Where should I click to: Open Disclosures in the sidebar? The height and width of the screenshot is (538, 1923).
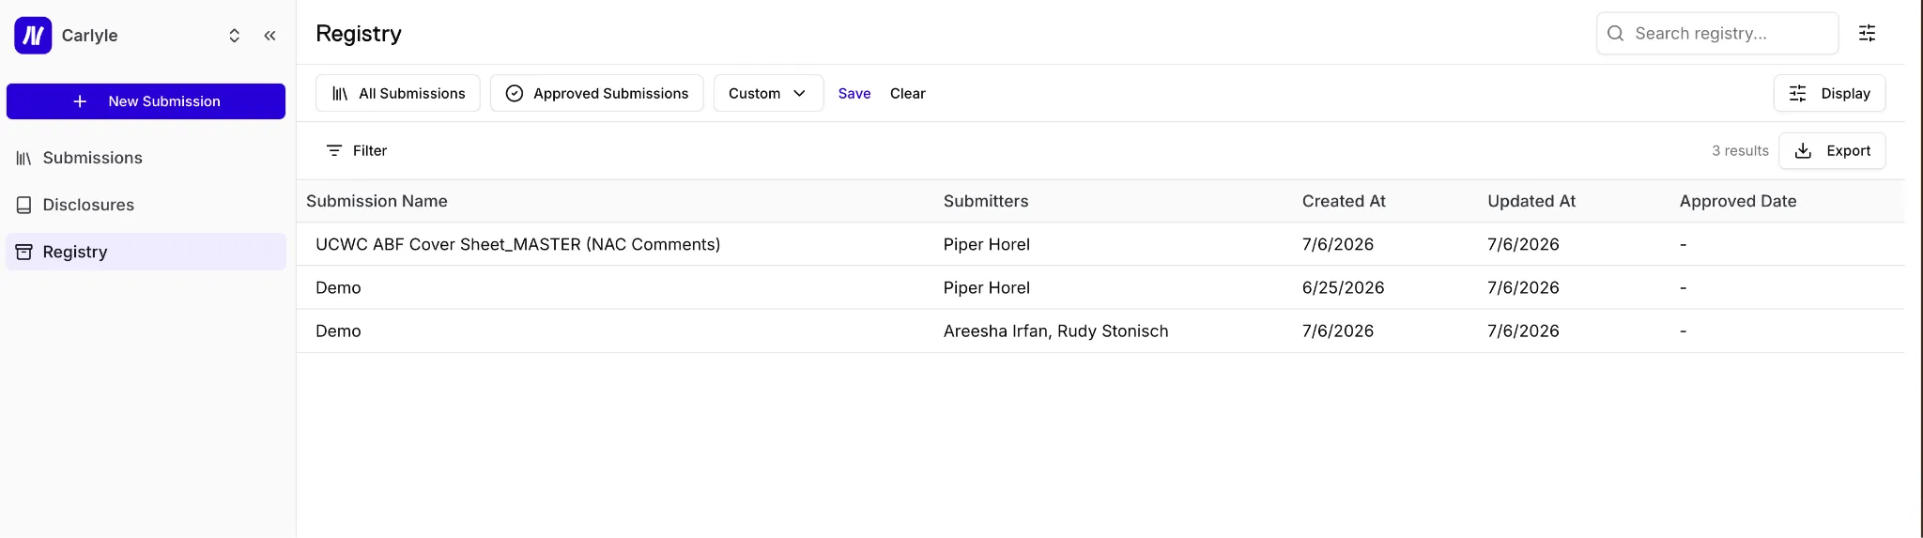click(146, 205)
